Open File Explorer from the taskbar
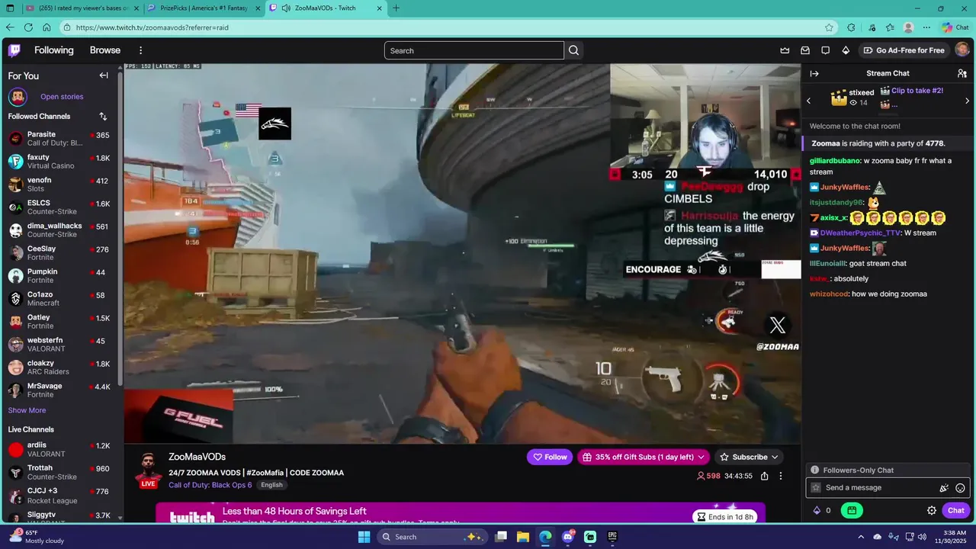Viewport: 976px width, 549px height. pyautogui.click(x=523, y=537)
